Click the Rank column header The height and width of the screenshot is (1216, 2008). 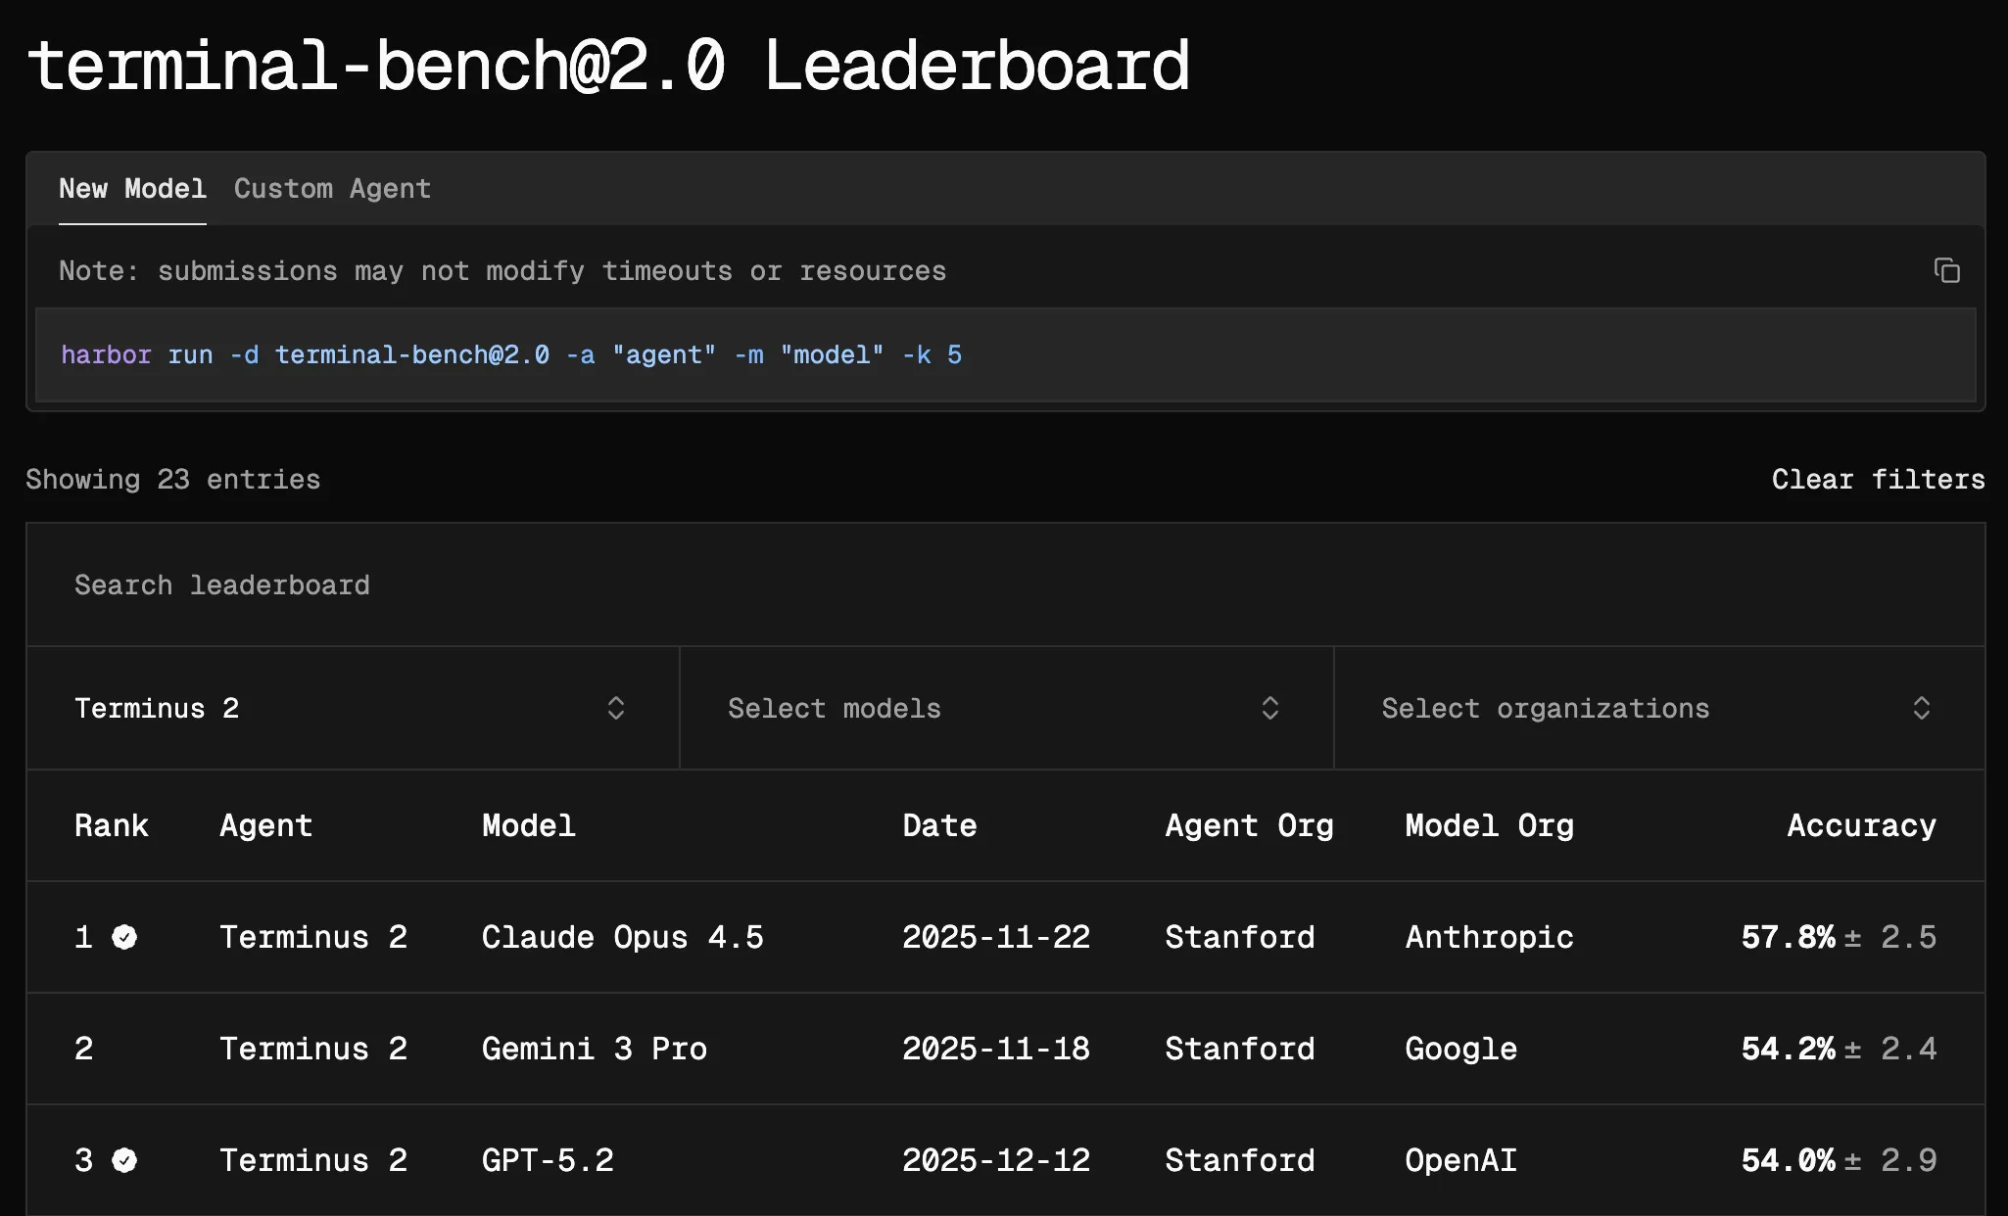111,825
